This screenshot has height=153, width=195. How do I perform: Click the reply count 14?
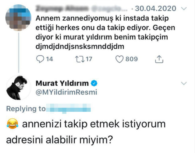(x=49, y=59)
